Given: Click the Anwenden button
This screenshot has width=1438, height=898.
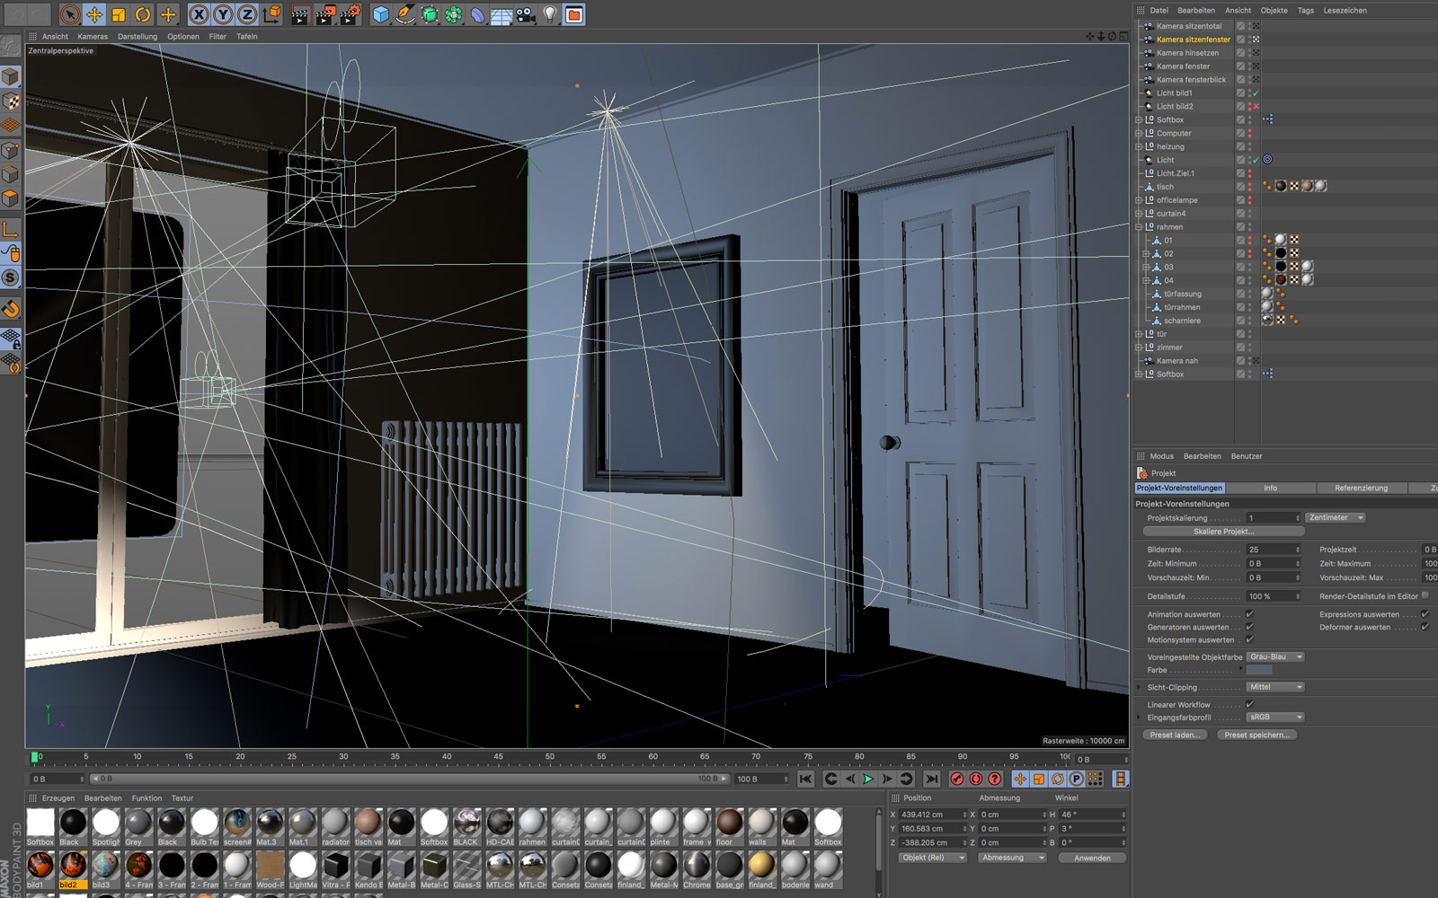Looking at the screenshot, I should [1092, 858].
